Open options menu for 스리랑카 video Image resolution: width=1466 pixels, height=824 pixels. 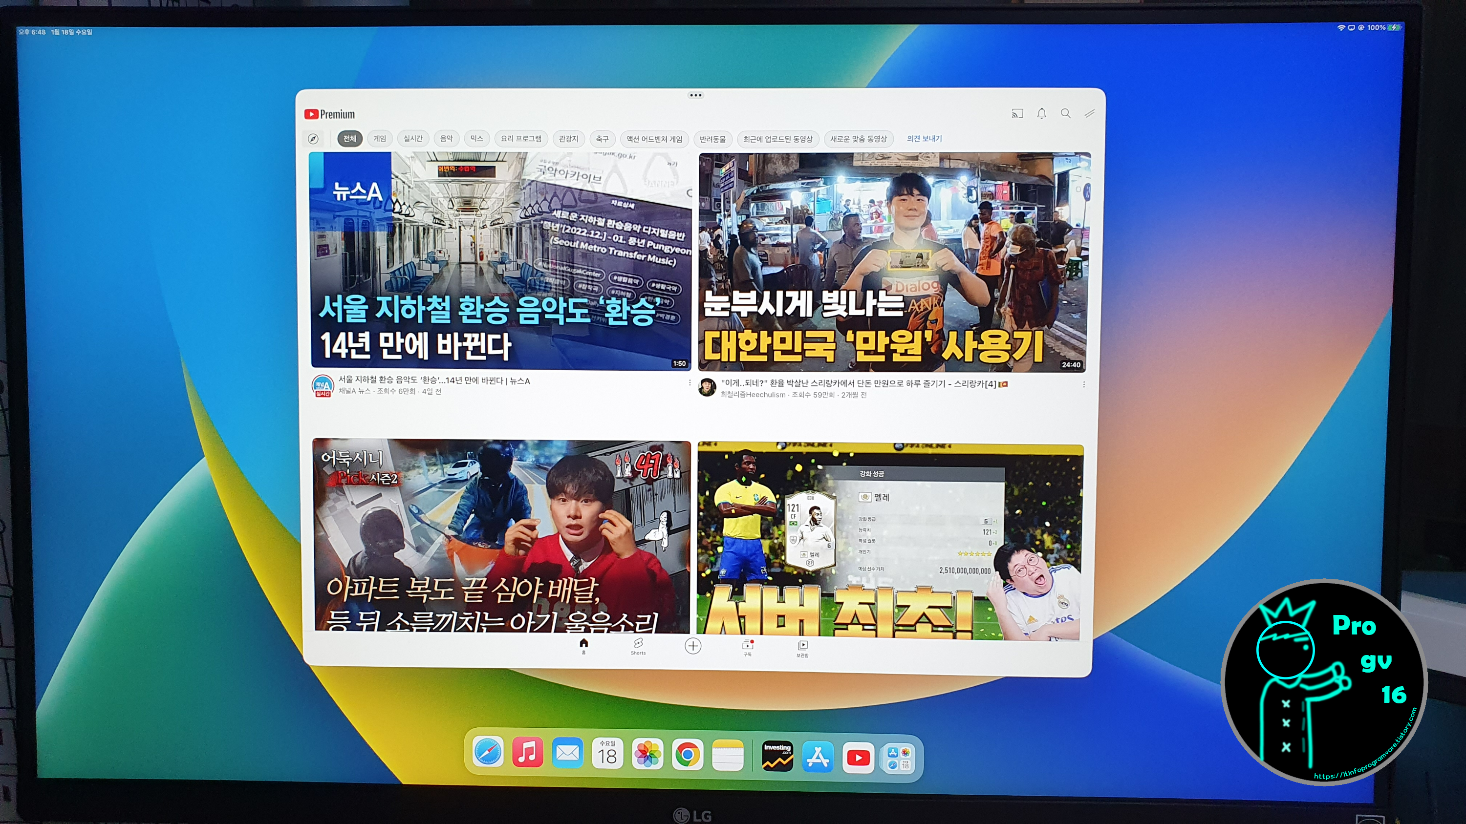point(1083,385)
